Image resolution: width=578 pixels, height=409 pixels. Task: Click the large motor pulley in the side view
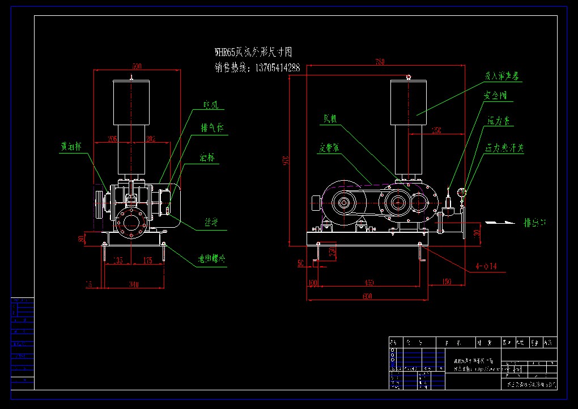pyautogui.click(x=343, y=202)
